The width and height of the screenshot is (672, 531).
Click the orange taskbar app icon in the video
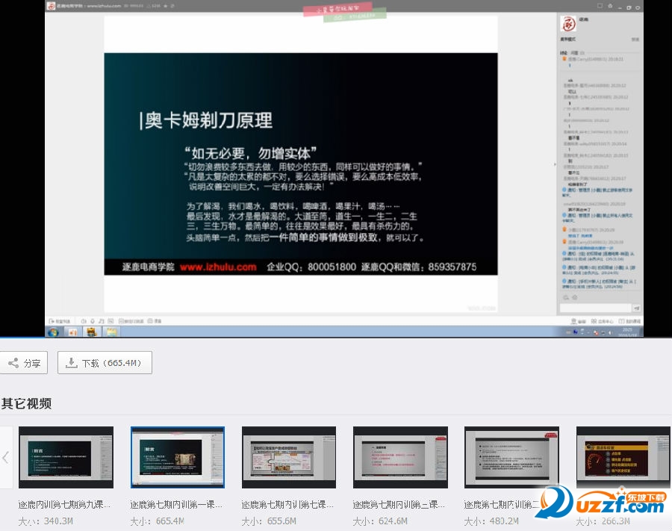tap(73, 332)
